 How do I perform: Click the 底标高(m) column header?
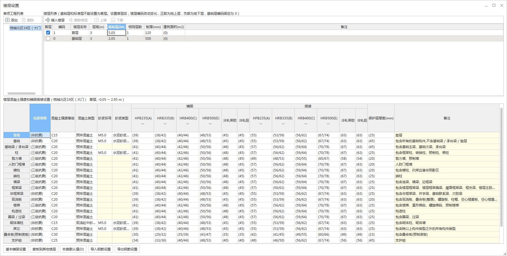[x=116, y=27]
